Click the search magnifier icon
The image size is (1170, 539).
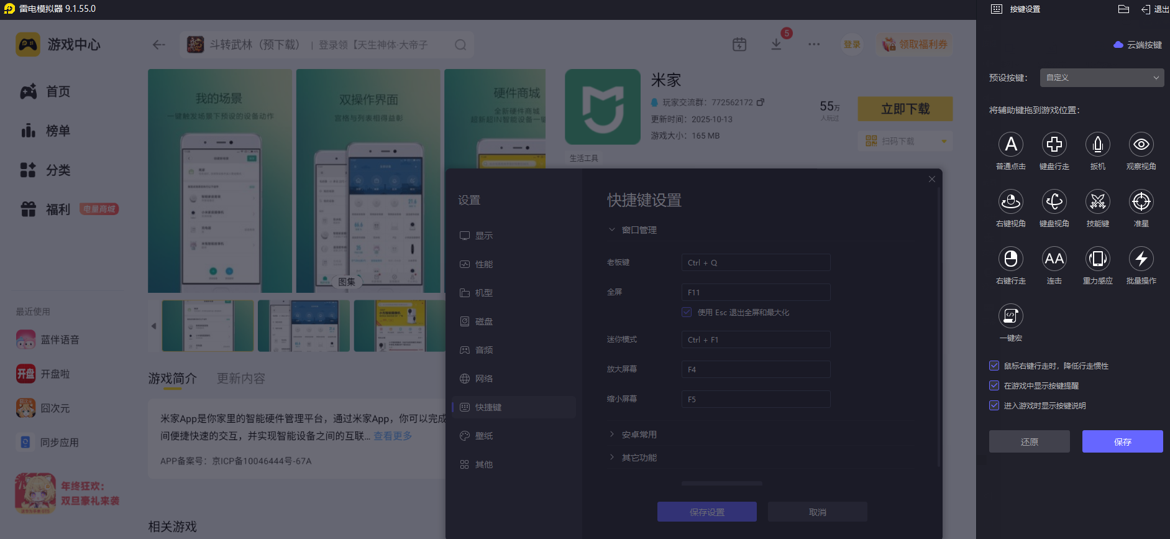(460, 45)
